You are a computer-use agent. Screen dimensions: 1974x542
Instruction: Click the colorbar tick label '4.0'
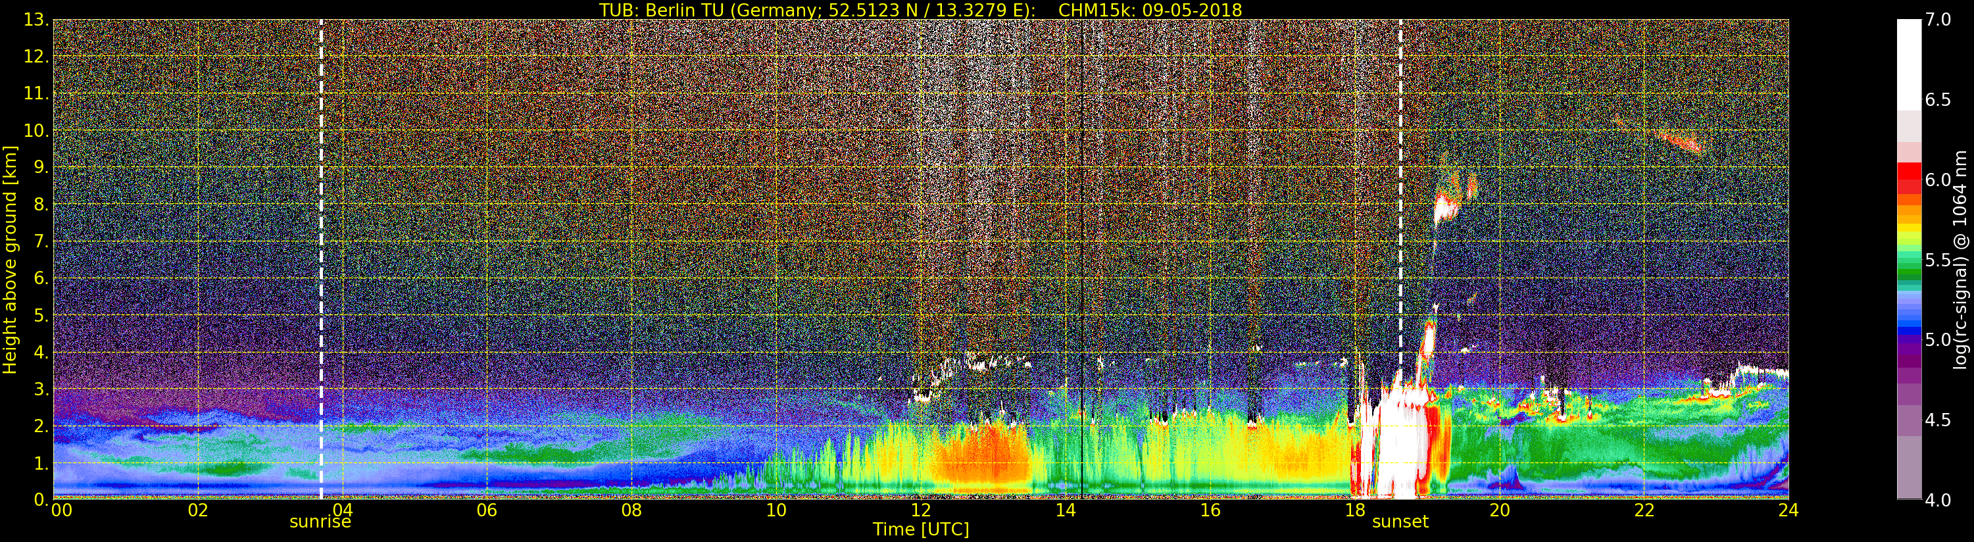click(1938, 501)
